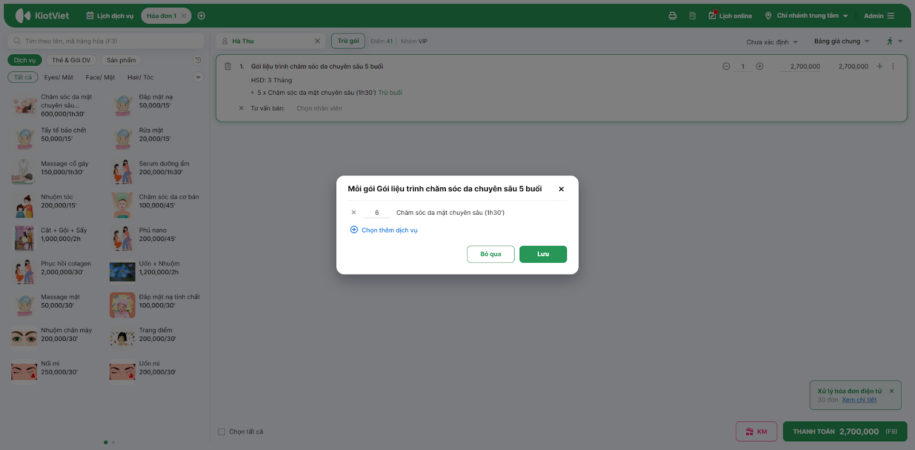This screenshot has width=915, height=450.
Task: Click Bỏ qua in the dialog
Action: 491,254
